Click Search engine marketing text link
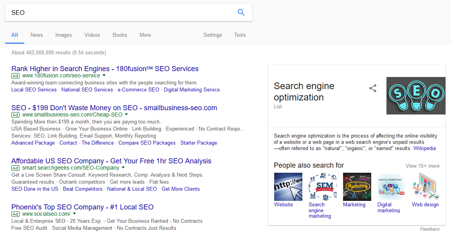 320,210
